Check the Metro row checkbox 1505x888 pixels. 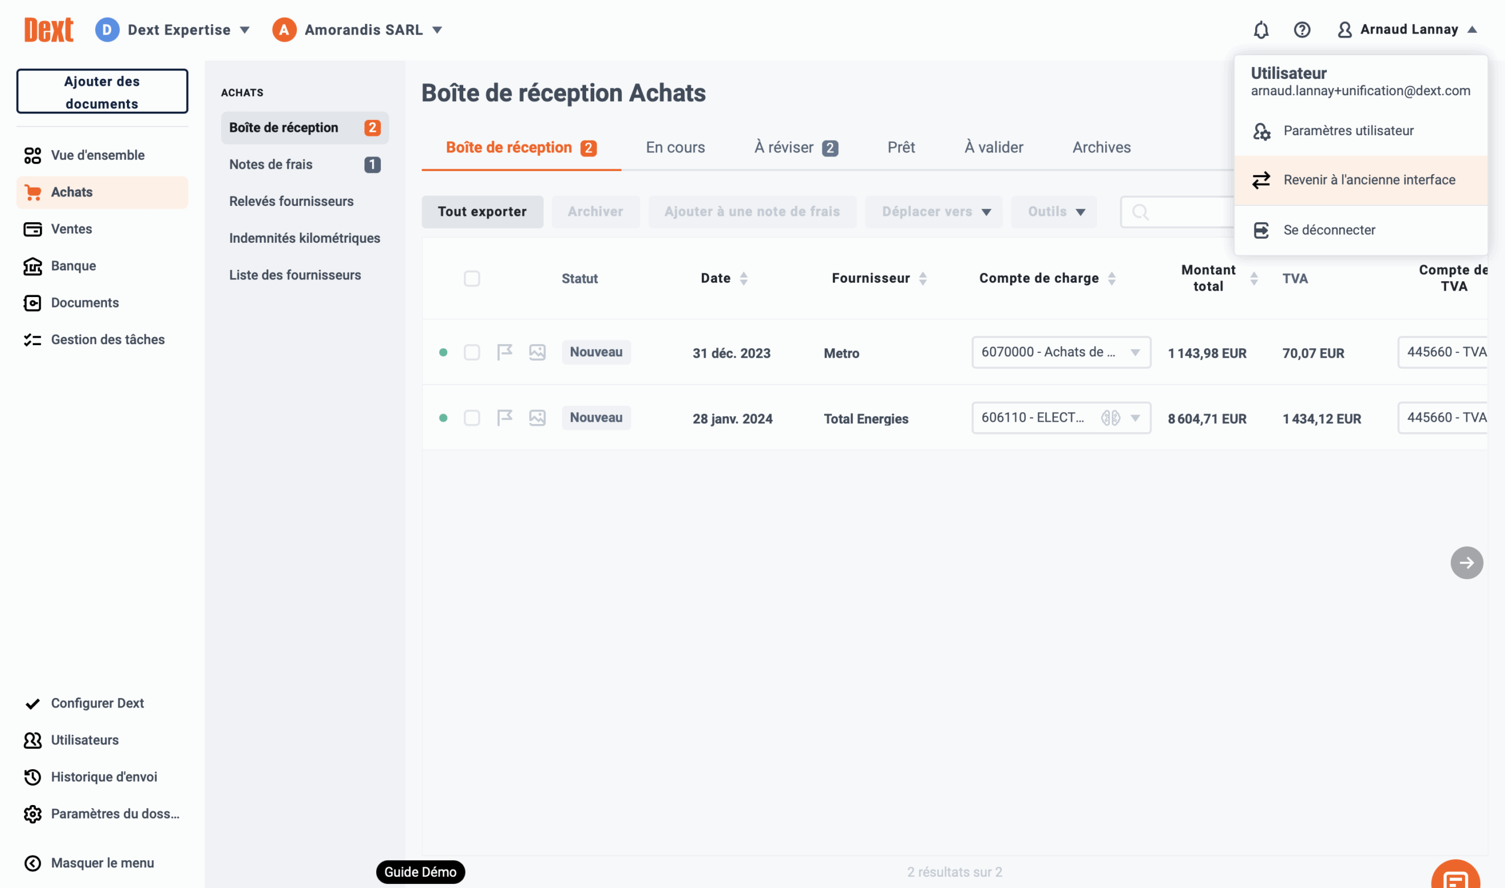point(471,352)
